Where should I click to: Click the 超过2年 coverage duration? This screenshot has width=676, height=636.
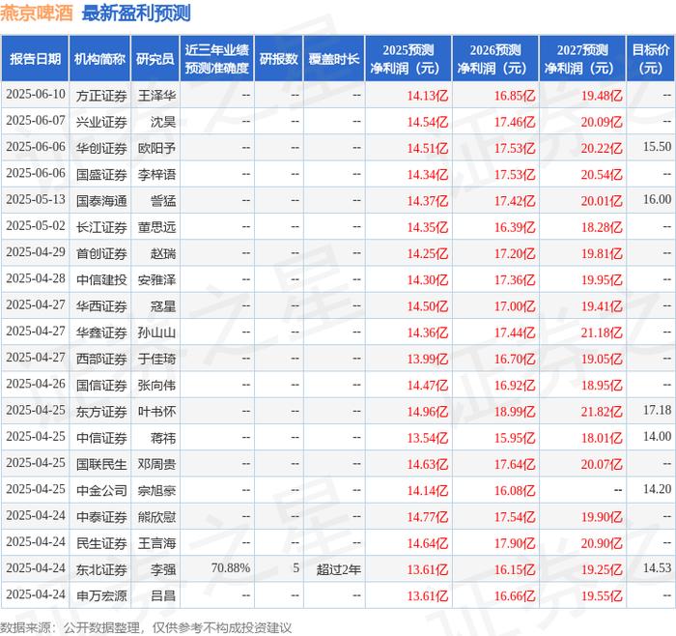click(338, 569)
